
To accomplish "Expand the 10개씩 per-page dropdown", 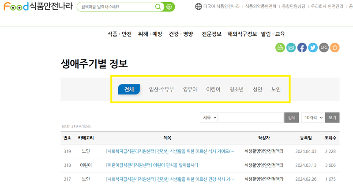I will pos(312,117).
